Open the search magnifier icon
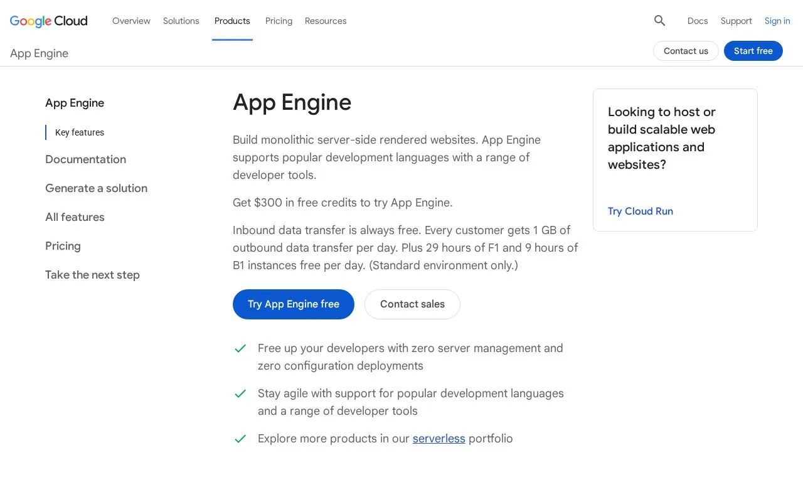 click(x=659, y=21)
